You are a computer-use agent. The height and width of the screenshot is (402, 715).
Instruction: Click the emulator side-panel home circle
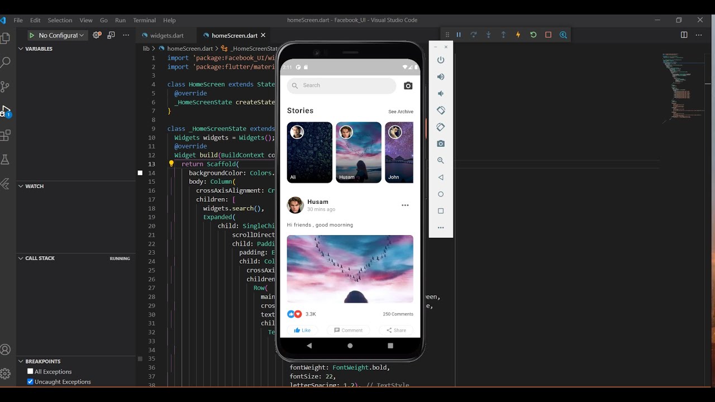pyautogui.click(x=441, y=194)
